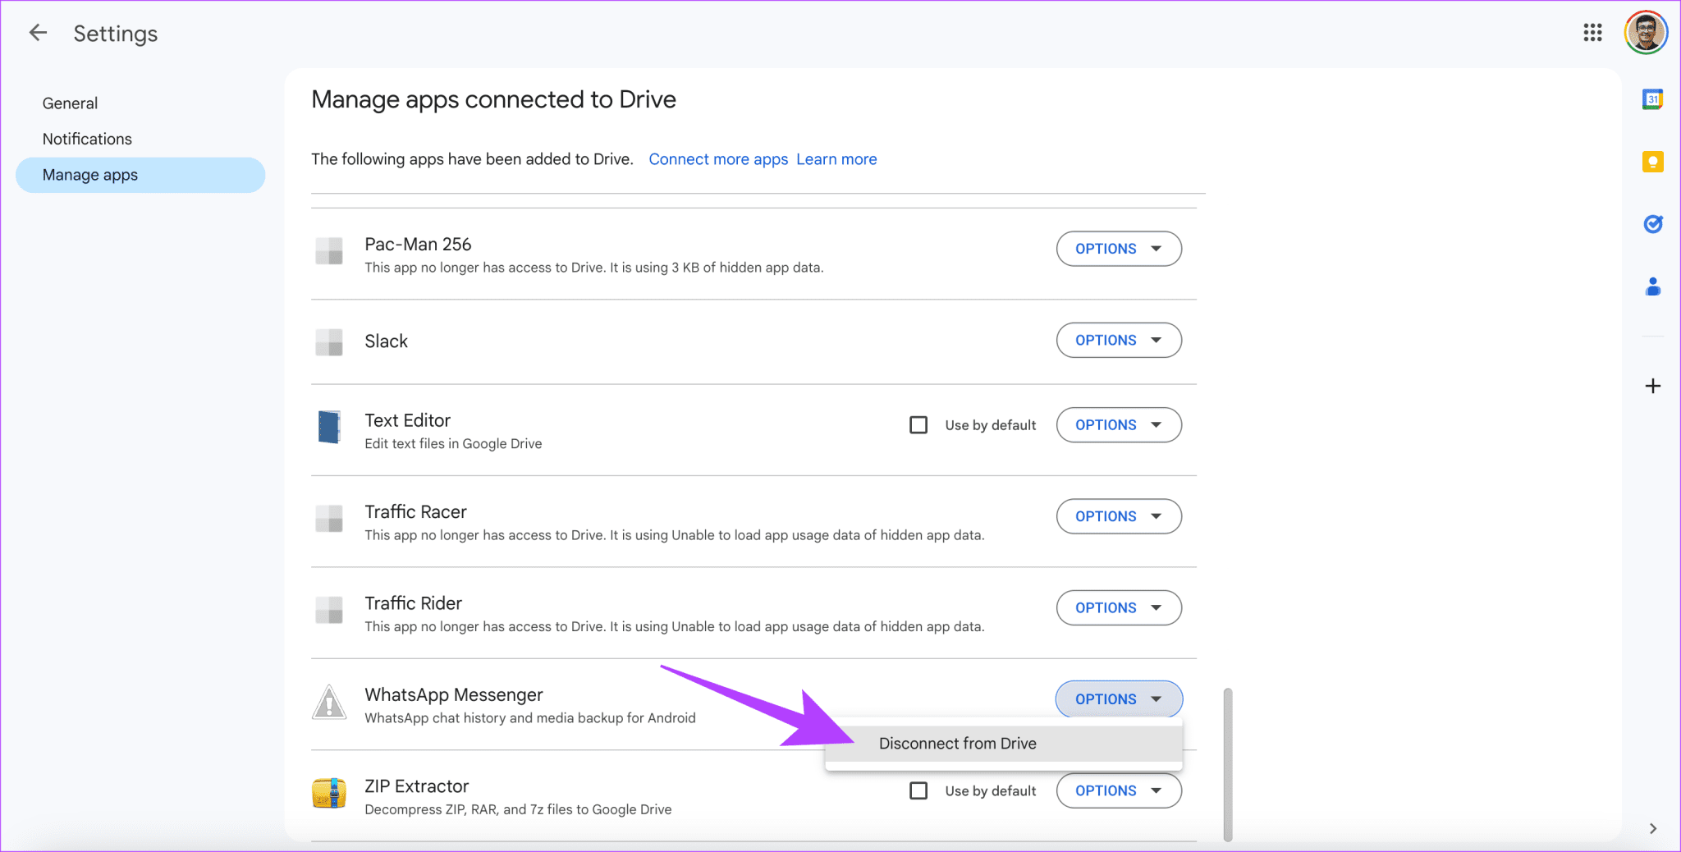Select Manage apps settings tab
The height and width of the screenshot is (852, 1681).
tap(140, 175)
